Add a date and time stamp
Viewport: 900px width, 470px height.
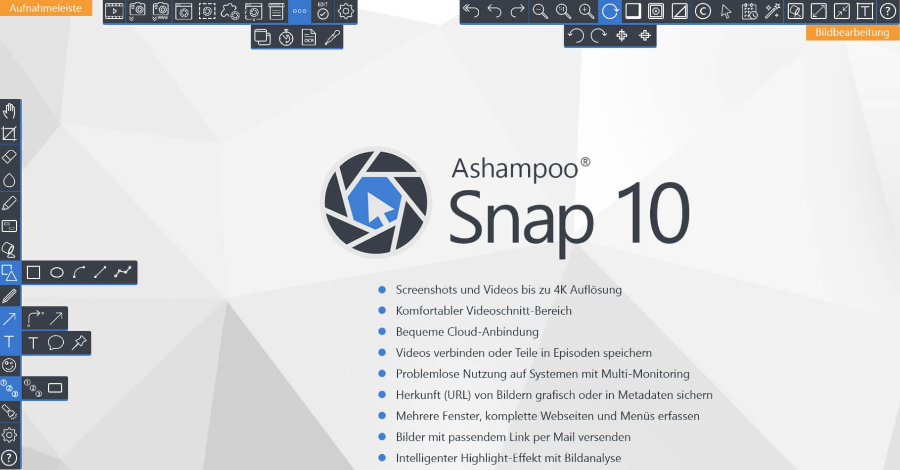749,11
